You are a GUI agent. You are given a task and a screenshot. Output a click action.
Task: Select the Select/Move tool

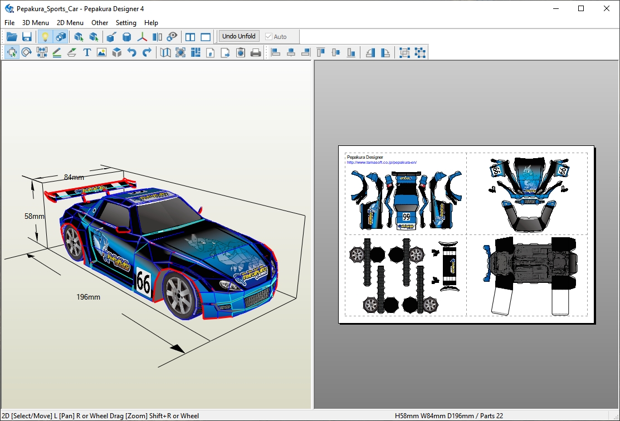(12, 52)
